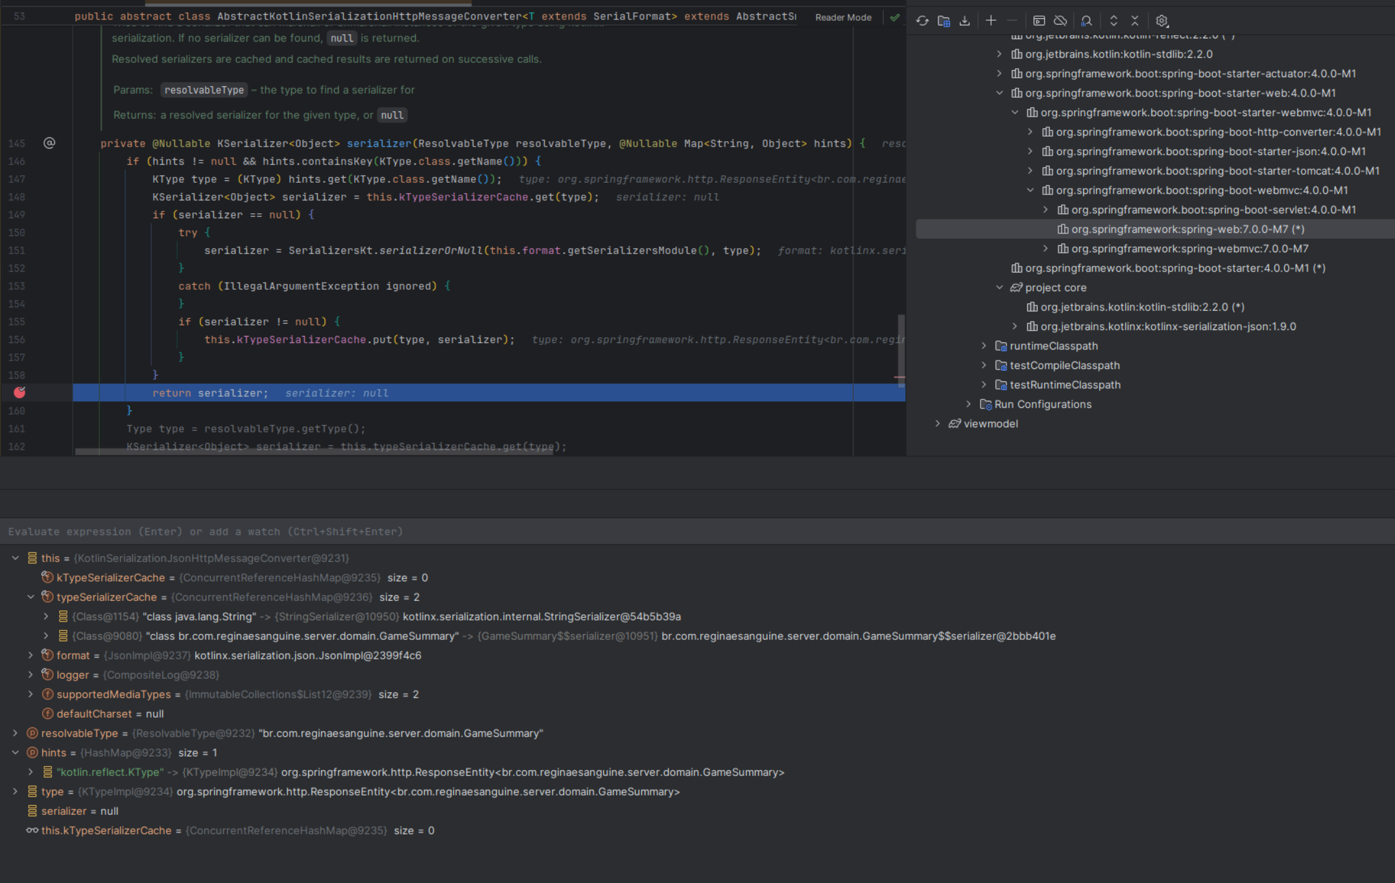
Task: Expand the testRuntimeClasspath node
Action: pos(984,384)
